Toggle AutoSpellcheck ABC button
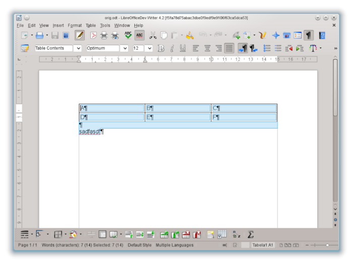 (x=139, y=35)
